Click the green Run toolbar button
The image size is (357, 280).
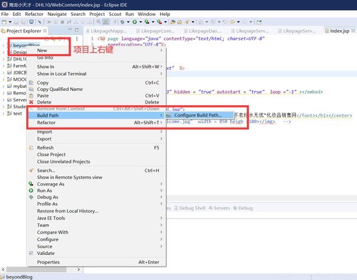tap(135, 22)
